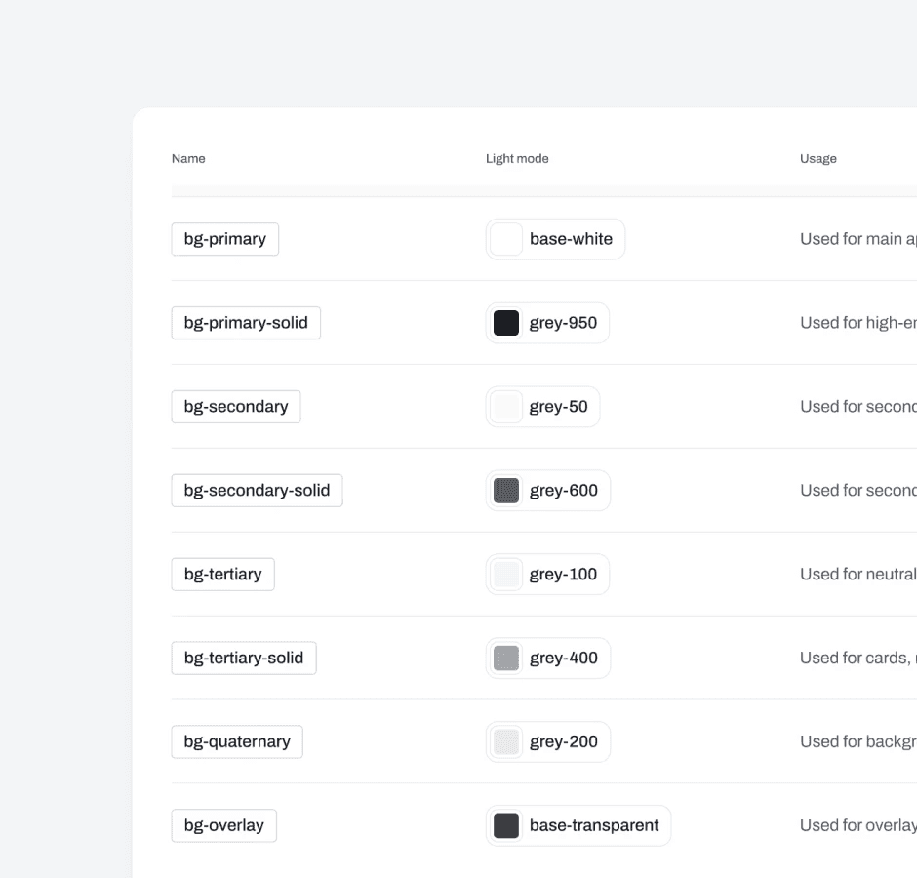
Task: Click the grey-100 label text
Action: [563, 575]
